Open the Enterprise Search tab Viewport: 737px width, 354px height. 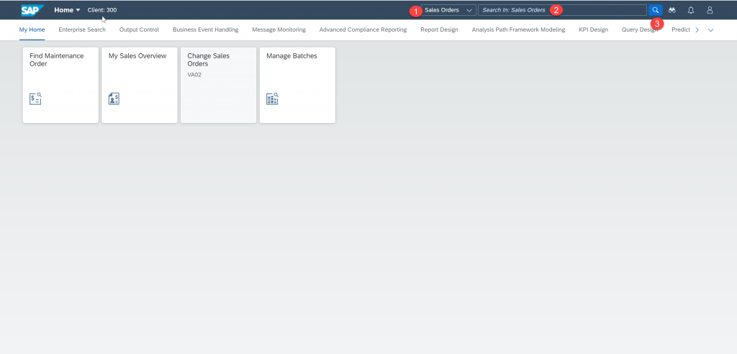click(82, 29)
